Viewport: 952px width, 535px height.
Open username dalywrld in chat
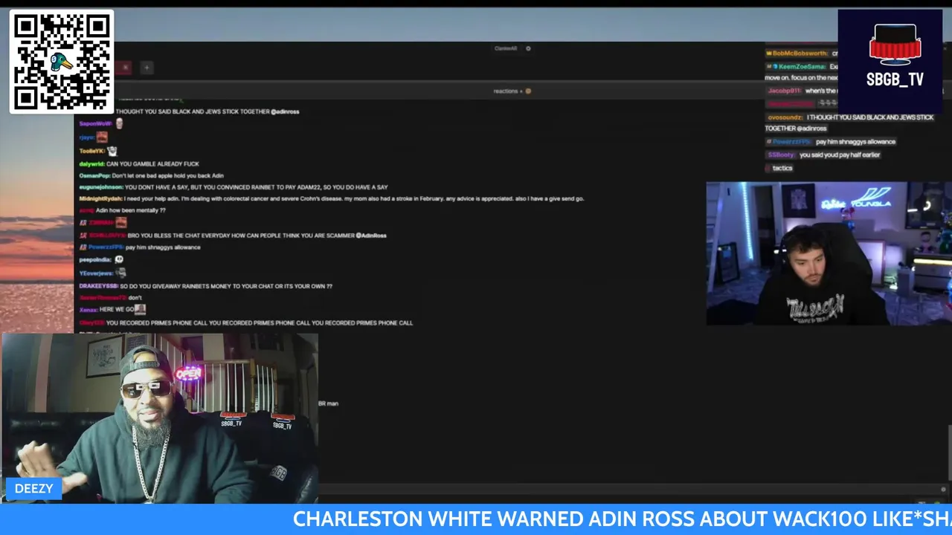91,163
